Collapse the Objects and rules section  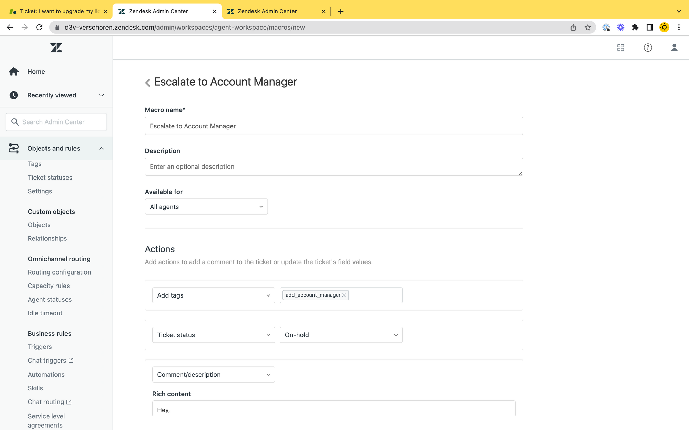[x=101, y=149]
